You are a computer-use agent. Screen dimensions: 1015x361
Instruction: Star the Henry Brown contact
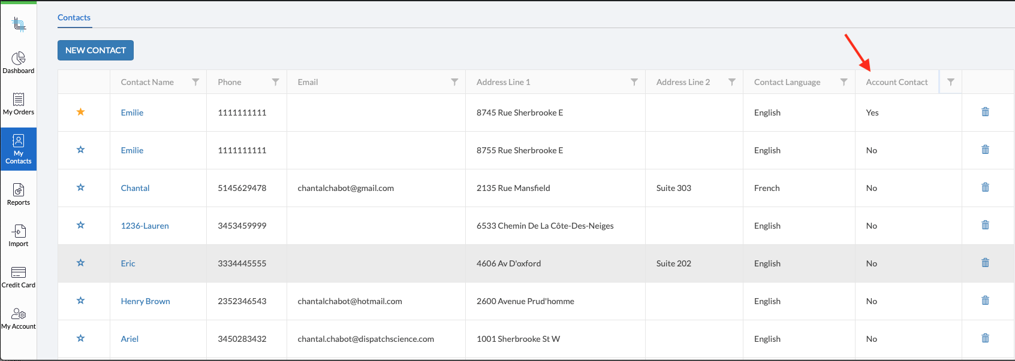(80, 301)
